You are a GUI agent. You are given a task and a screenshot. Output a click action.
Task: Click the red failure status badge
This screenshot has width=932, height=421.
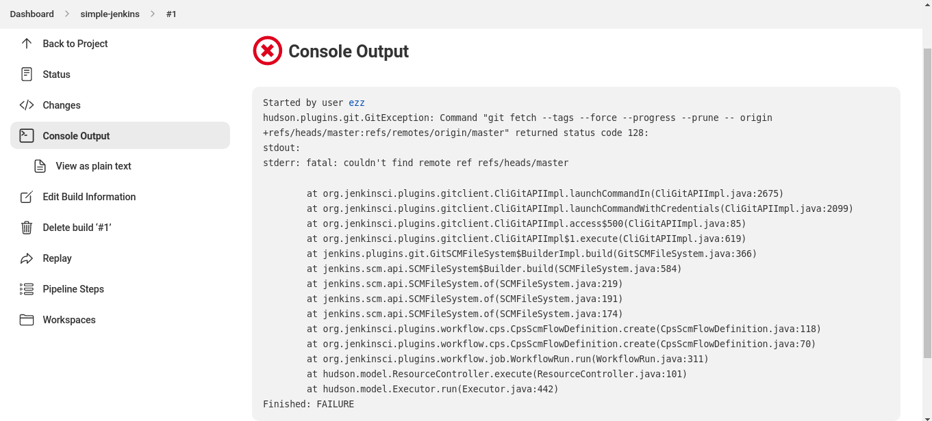pos(267,50)
